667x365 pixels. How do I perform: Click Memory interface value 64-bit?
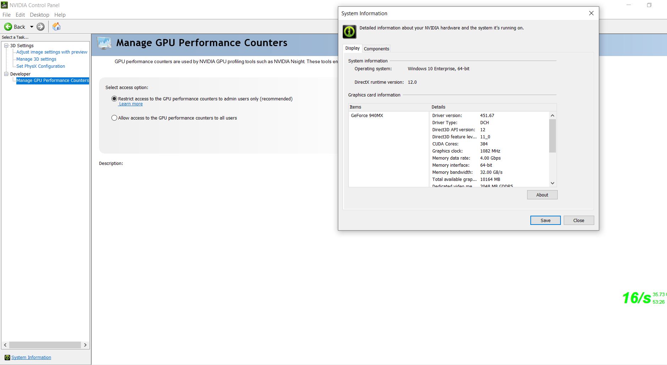pyautogui.click(x=486, y=165)
